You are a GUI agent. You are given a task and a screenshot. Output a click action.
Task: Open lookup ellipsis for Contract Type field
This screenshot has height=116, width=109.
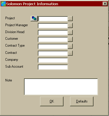(x=70, y=46)
